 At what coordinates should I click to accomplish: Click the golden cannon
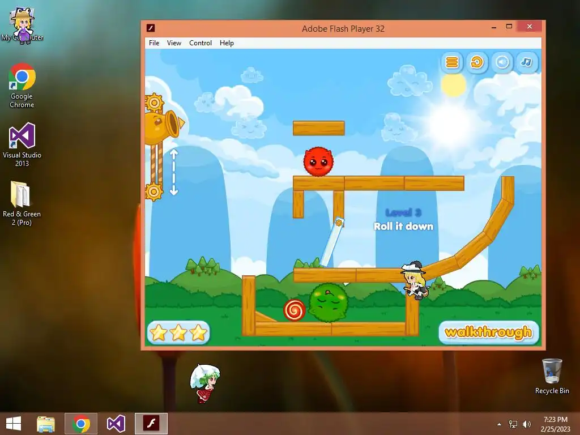point(163,127)
